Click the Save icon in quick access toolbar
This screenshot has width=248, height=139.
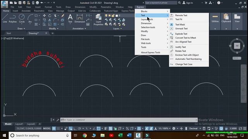pos(20,3)
